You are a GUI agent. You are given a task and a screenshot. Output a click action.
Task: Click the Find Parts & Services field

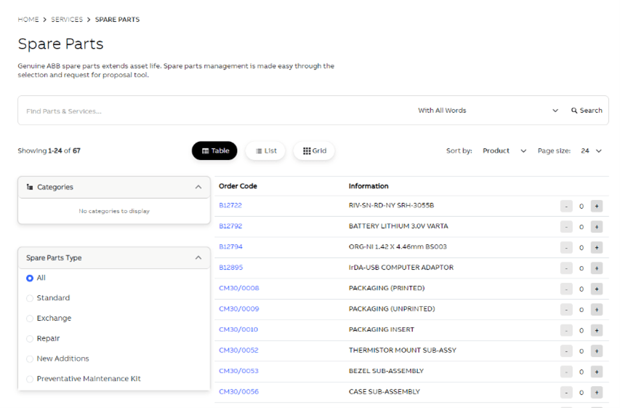(x=211, y=111)
